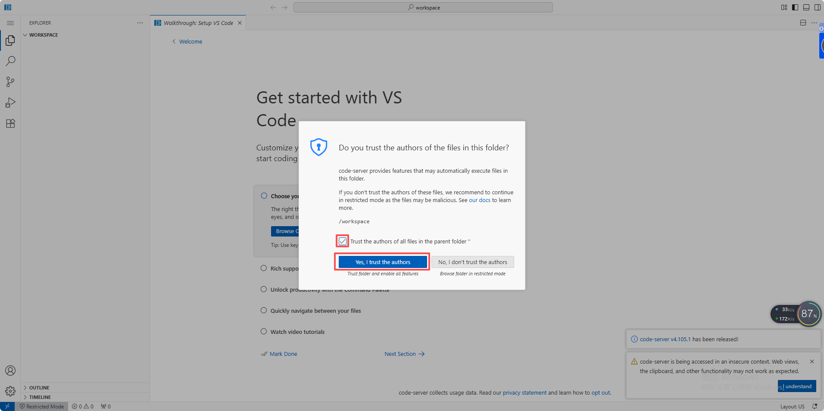Screen dimensions: 824x411
Task: Go forward with the navigation arrow
Action: point(284,7)
